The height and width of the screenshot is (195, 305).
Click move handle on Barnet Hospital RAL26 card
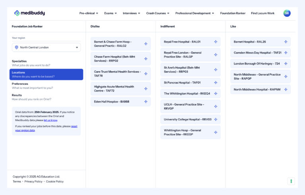pos(286,42)
